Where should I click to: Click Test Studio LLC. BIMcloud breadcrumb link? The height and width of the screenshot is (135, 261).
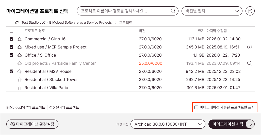pos(67,23)
